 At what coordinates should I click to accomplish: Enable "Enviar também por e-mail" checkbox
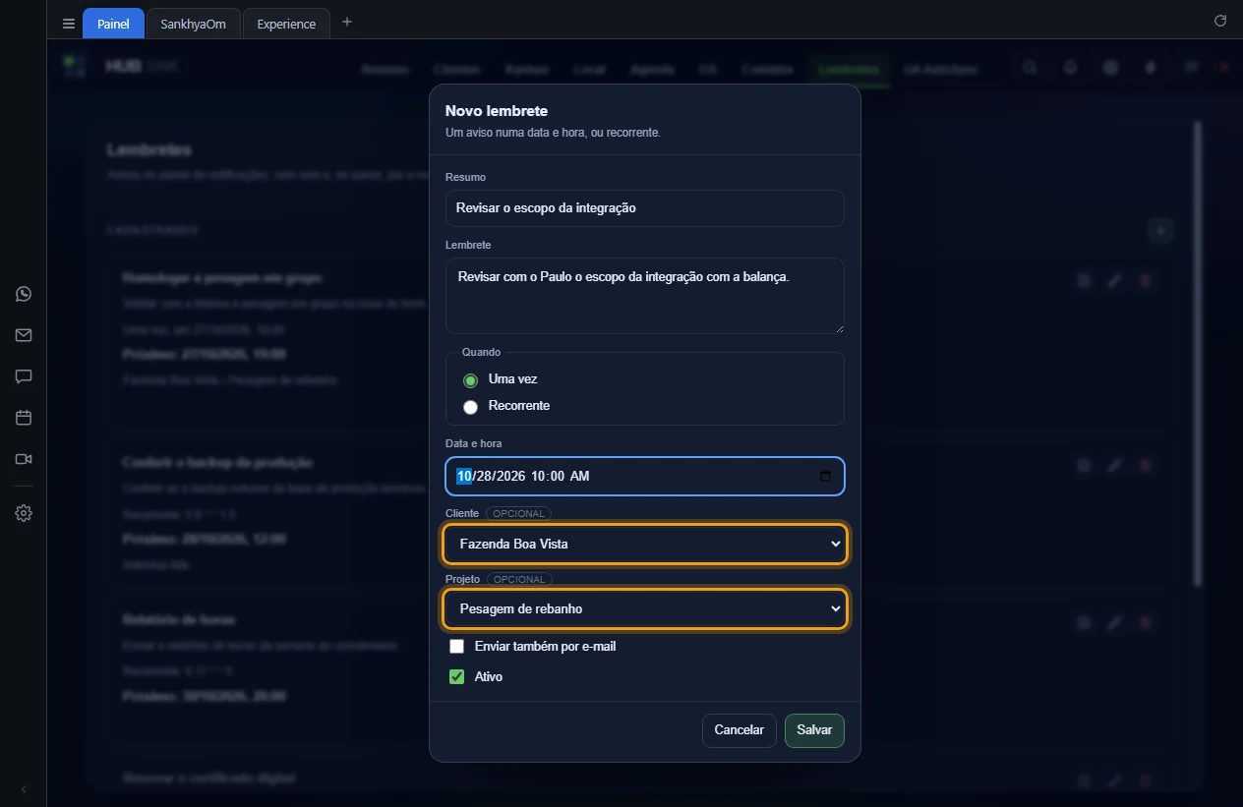point(456,647)
